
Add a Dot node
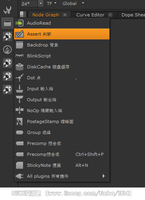click(x=62, y=78)
